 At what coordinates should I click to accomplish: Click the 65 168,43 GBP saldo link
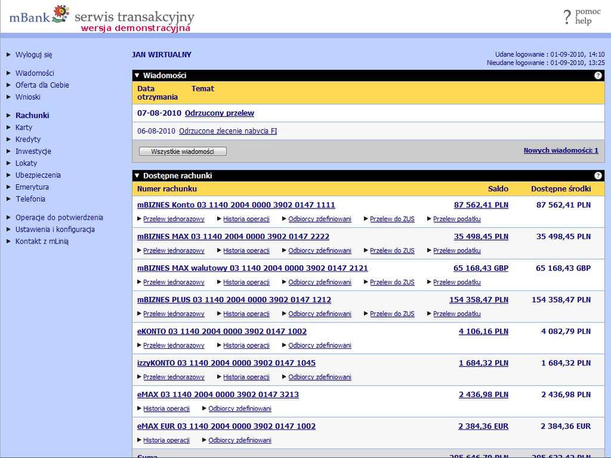tap(481, 268)
